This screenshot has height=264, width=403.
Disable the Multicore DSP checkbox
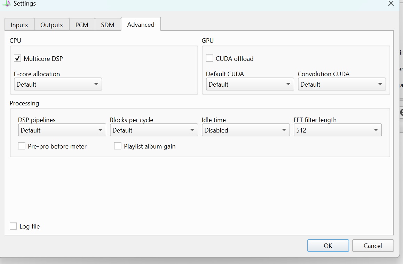pos(17,58)
